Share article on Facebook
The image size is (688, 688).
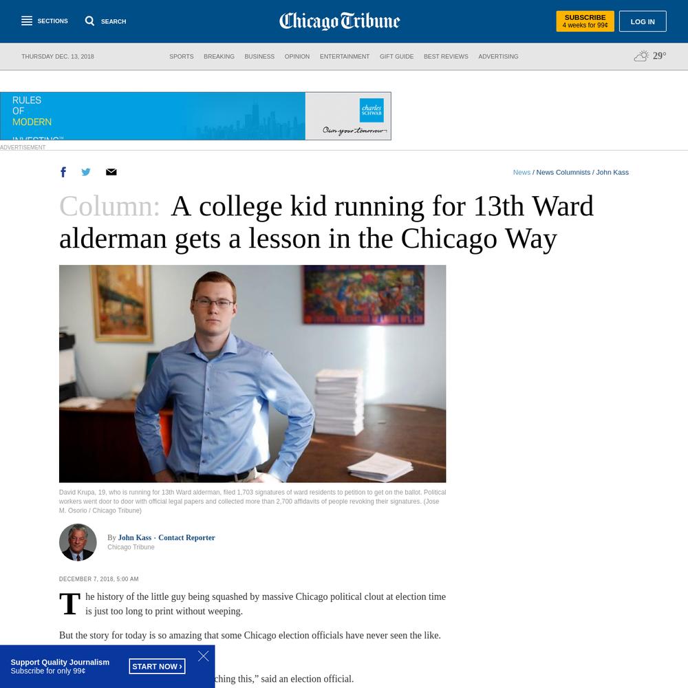[x=63, y=172]
